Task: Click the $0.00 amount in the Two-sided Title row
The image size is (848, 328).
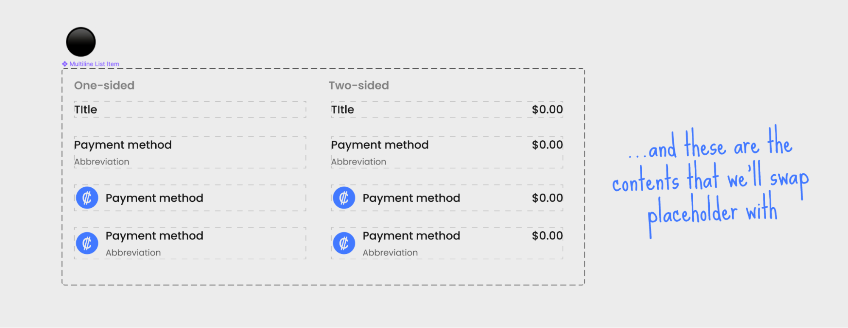Action: point(547,110)
